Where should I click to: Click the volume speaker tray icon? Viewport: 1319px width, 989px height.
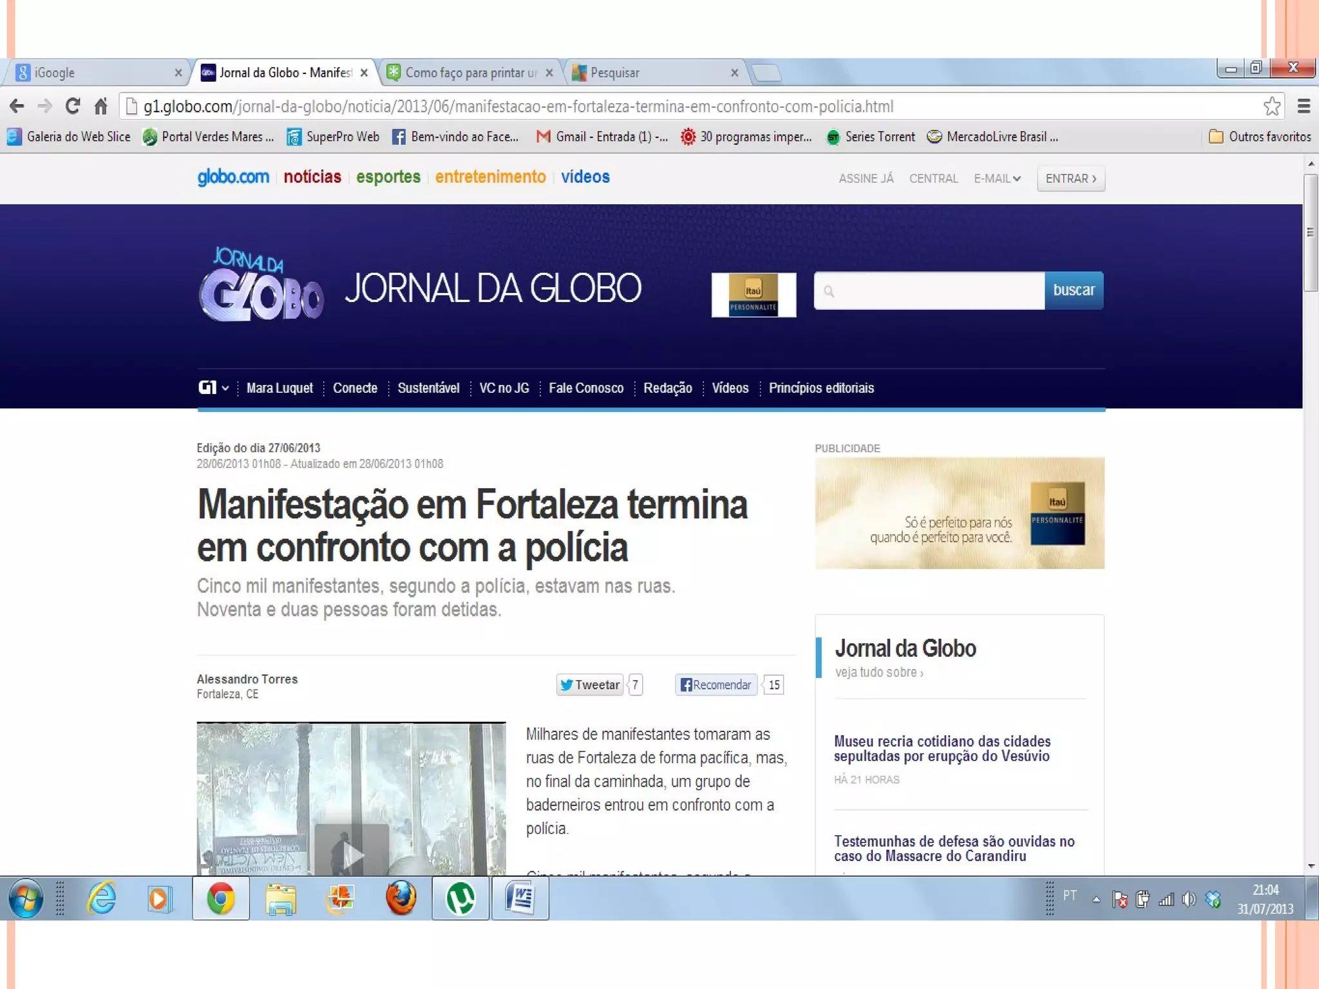click(x=1189, y=900)
